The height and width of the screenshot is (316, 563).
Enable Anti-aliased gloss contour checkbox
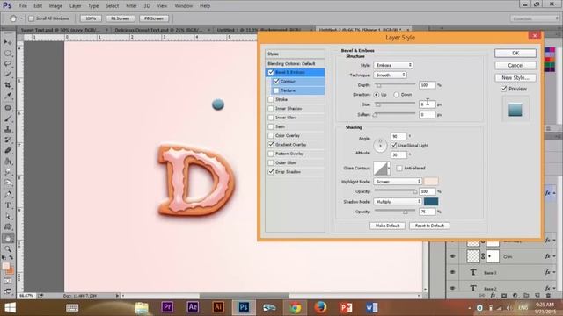(x=399, y=168)
